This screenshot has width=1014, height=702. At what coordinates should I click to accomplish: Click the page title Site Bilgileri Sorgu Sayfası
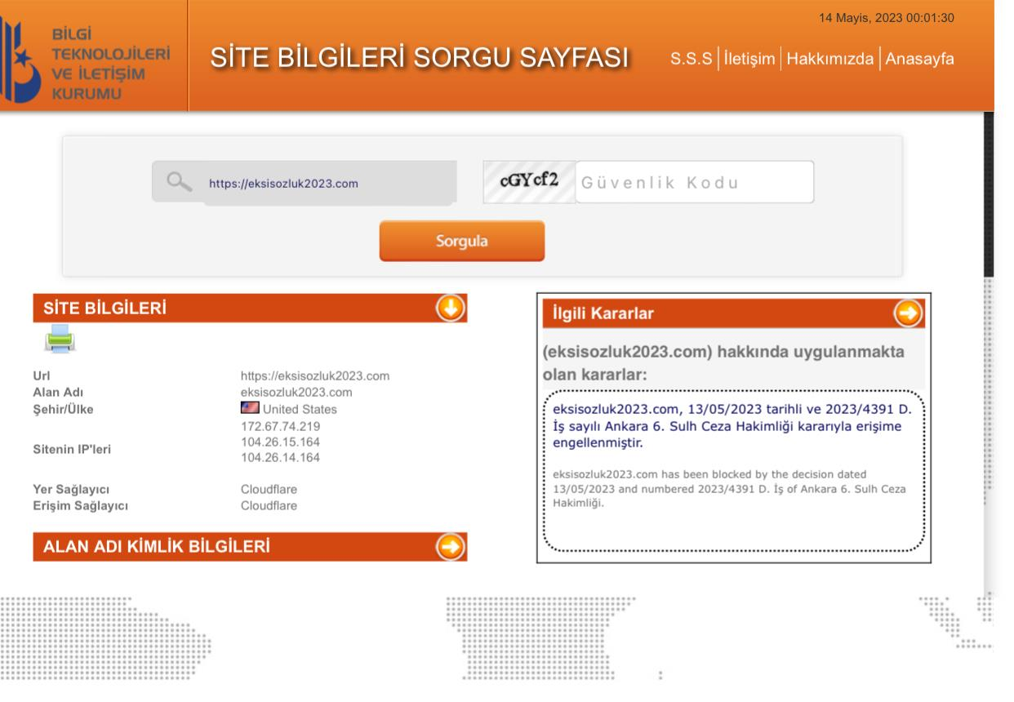[420, 57]
